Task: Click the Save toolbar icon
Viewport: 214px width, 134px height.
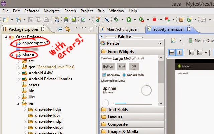Action: point(31,20)
